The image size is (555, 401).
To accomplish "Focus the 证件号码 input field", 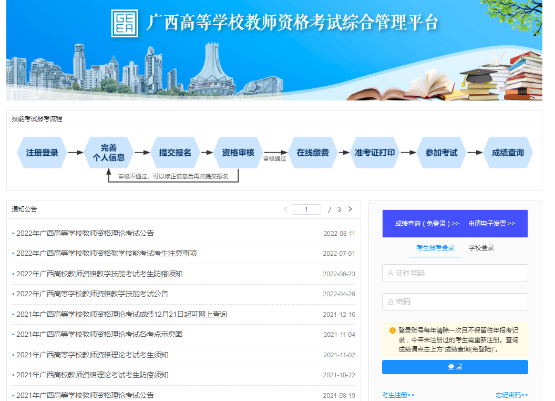I will (x=455, y=273).
